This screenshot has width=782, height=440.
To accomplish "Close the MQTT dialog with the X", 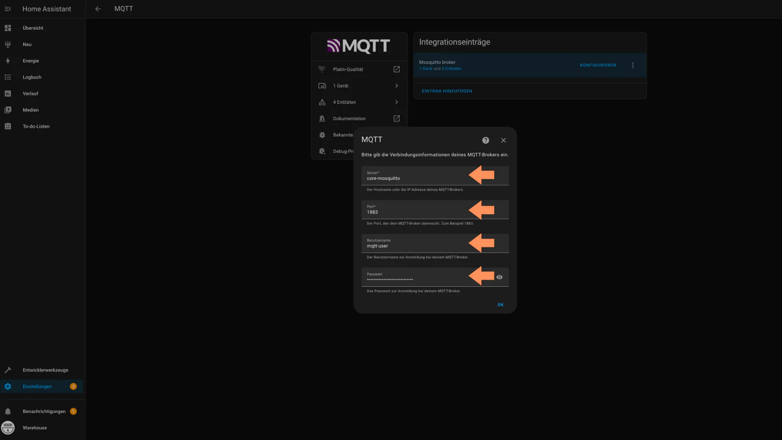I will tap(503, 140).
